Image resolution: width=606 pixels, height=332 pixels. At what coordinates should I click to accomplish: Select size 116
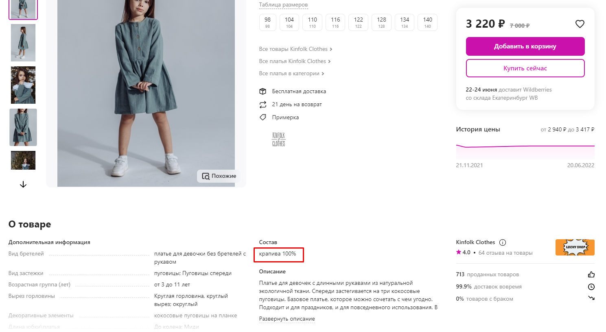pos(335,22)
